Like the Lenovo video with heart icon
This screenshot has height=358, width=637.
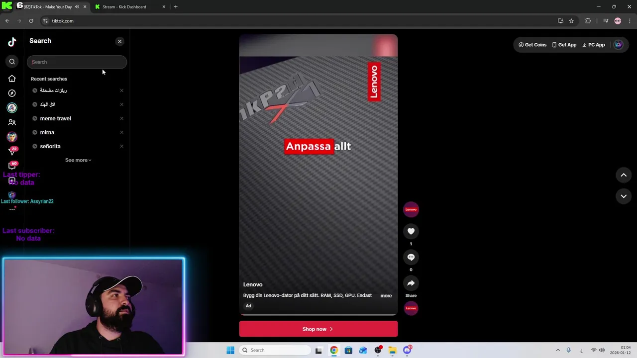pyautogui.click(x=411, y=231)
